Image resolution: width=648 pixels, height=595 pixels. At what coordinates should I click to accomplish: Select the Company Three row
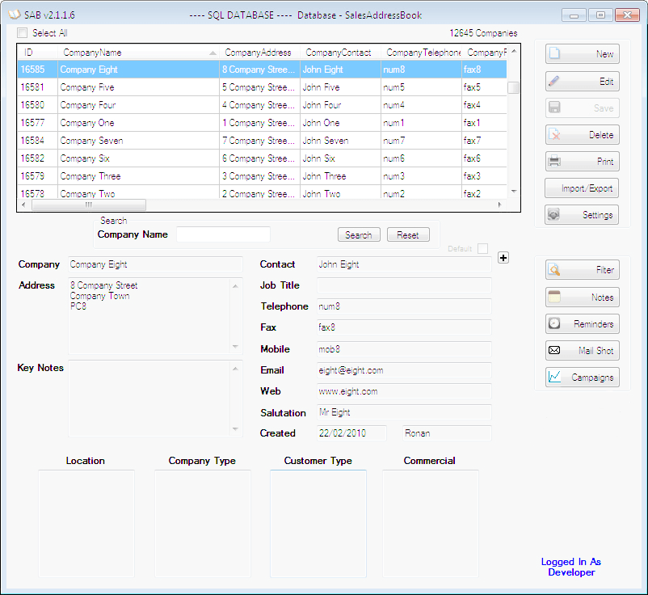262,176
